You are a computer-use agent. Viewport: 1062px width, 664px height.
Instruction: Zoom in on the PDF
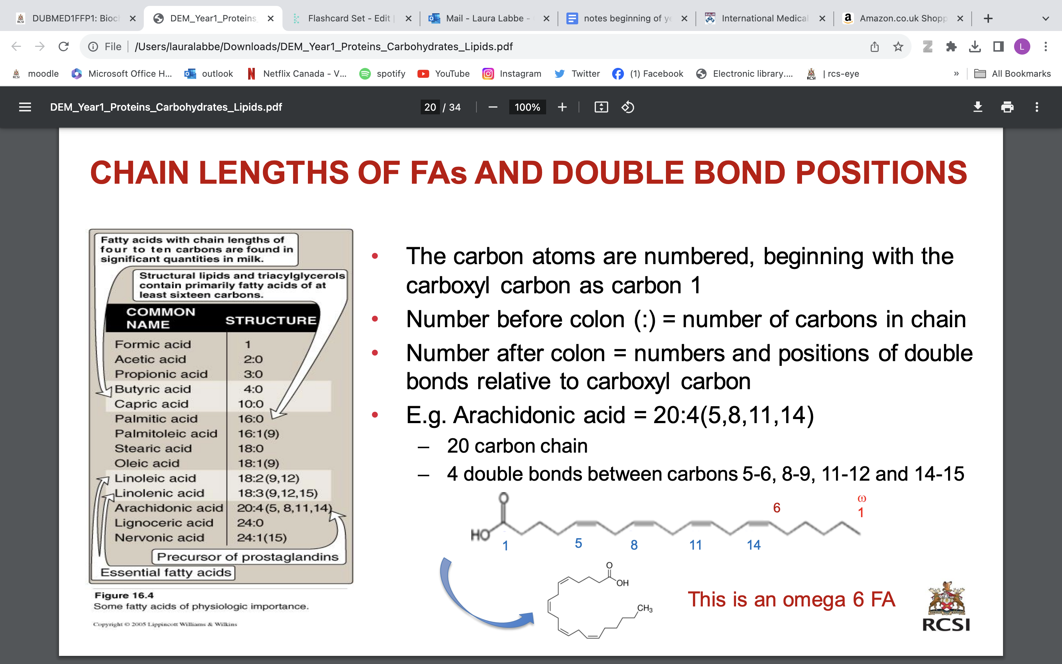click(x=562, y=107)
